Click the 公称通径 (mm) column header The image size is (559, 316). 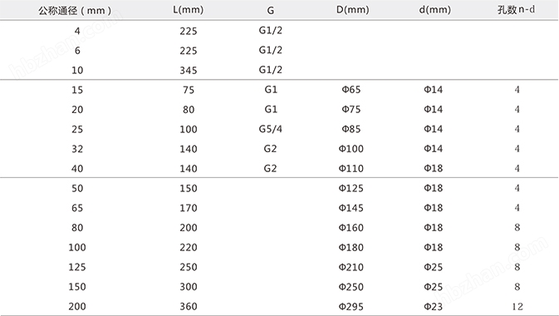point(75,10)
